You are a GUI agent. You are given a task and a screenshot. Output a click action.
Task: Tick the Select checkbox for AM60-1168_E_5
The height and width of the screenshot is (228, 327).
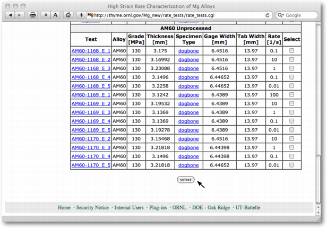[x=291, y=86]
